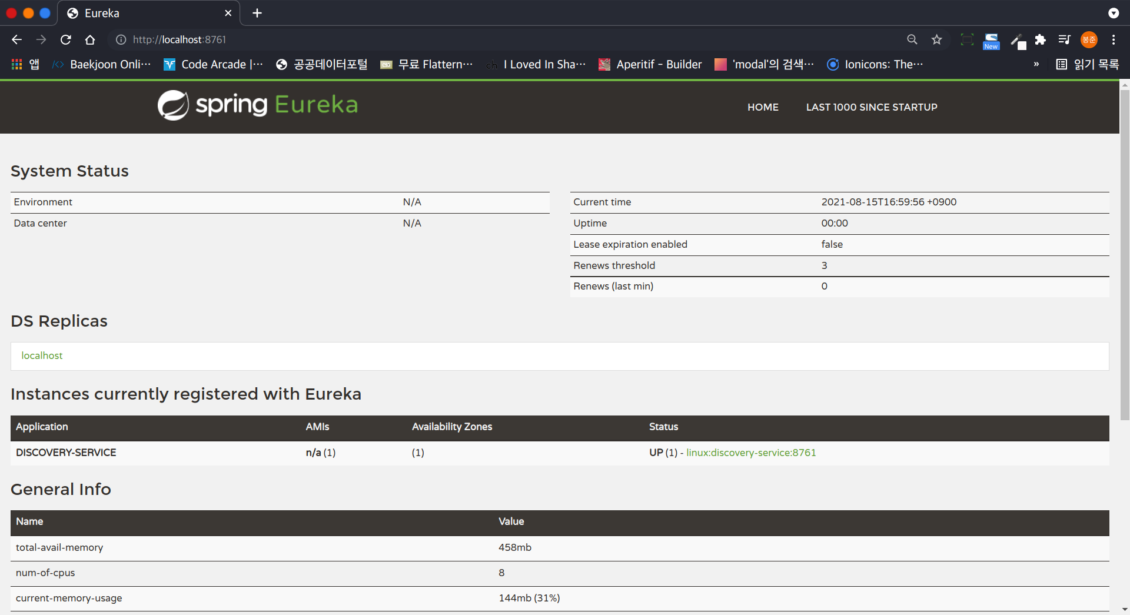Open Ionicons bookmark

(875, 64)
